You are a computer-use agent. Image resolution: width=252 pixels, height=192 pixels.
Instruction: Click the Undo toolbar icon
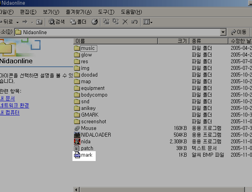tap(134, 22)
